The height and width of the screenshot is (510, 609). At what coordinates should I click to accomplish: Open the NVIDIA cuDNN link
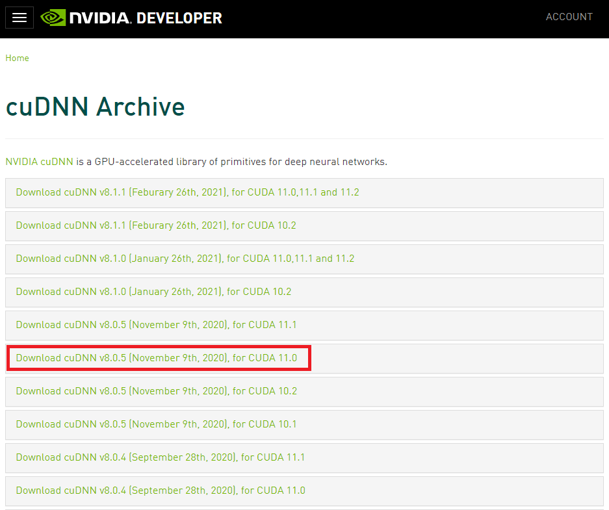(x=39, y=162)
